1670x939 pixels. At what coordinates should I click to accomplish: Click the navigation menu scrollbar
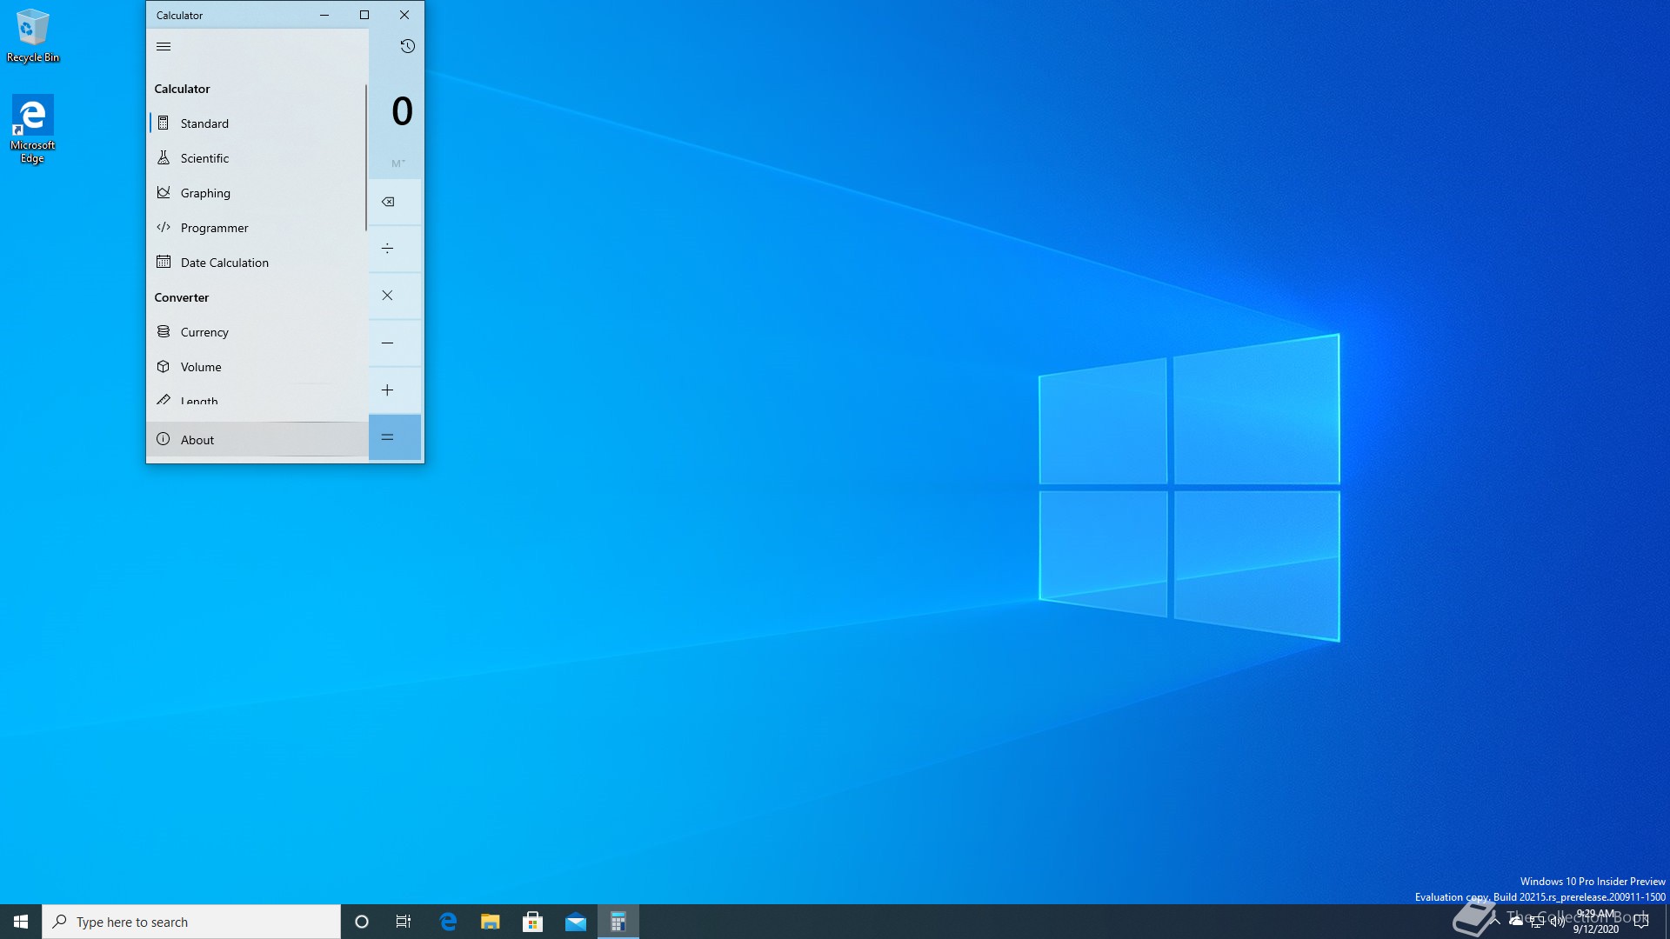366,156
